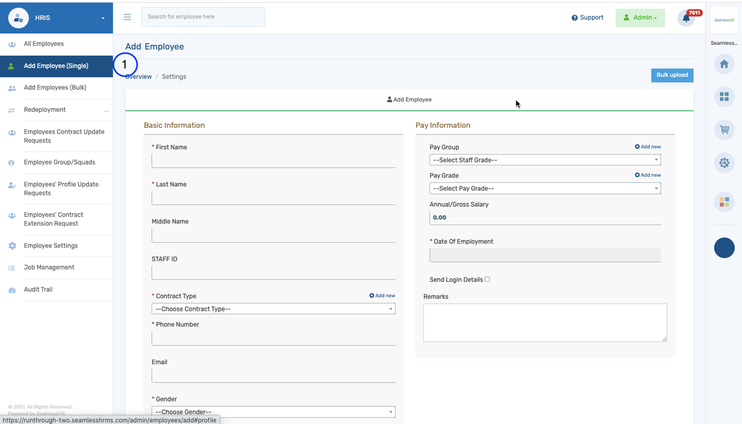This screenshot has height=424, width=742.
Task: Click the Remarks text area
Action: coord(545,322)
